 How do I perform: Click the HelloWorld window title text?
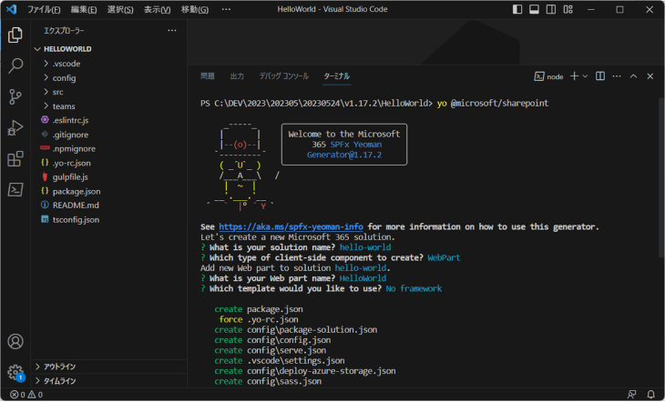[332, 9]
